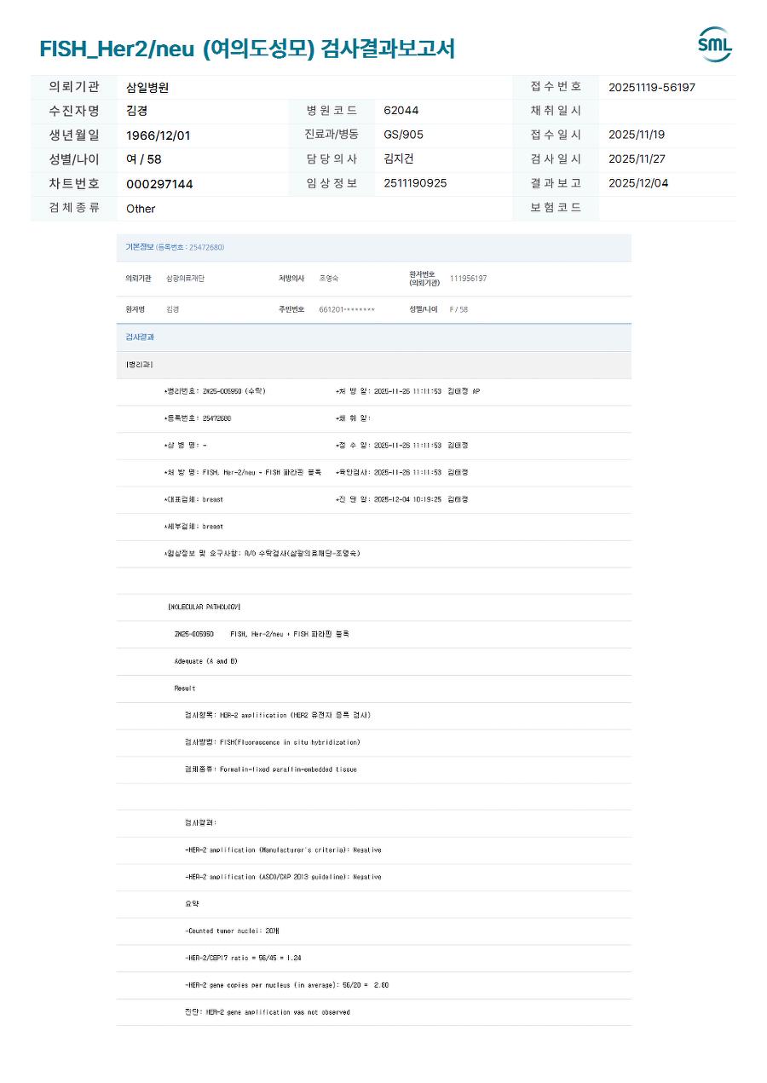Select receipt number '20251119-56197'
This screenshot has height=1083, width=767.
(652, 87)
